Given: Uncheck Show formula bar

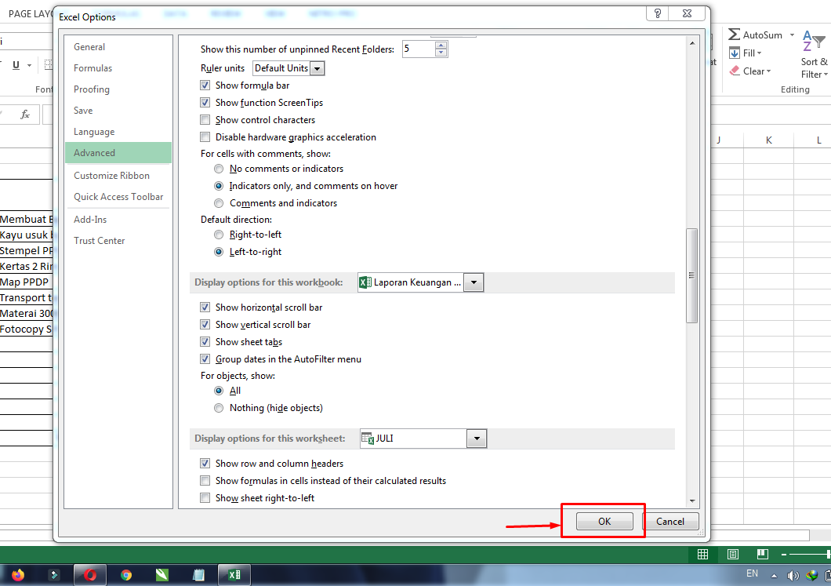Looking at the screenshot, I should click(x=205, y=86).
